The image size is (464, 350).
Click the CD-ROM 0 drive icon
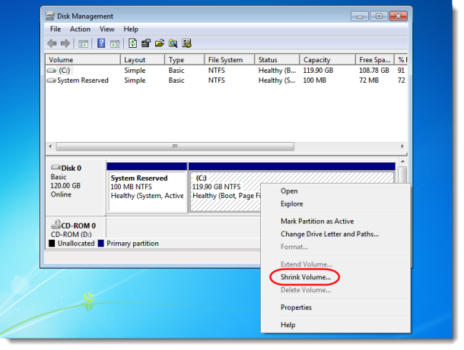(56, 225)
